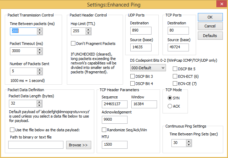The height and width of the screenshot is (158, 228).
Task: Click the Path to binary or text file box
Action: [x=36, y=145]
